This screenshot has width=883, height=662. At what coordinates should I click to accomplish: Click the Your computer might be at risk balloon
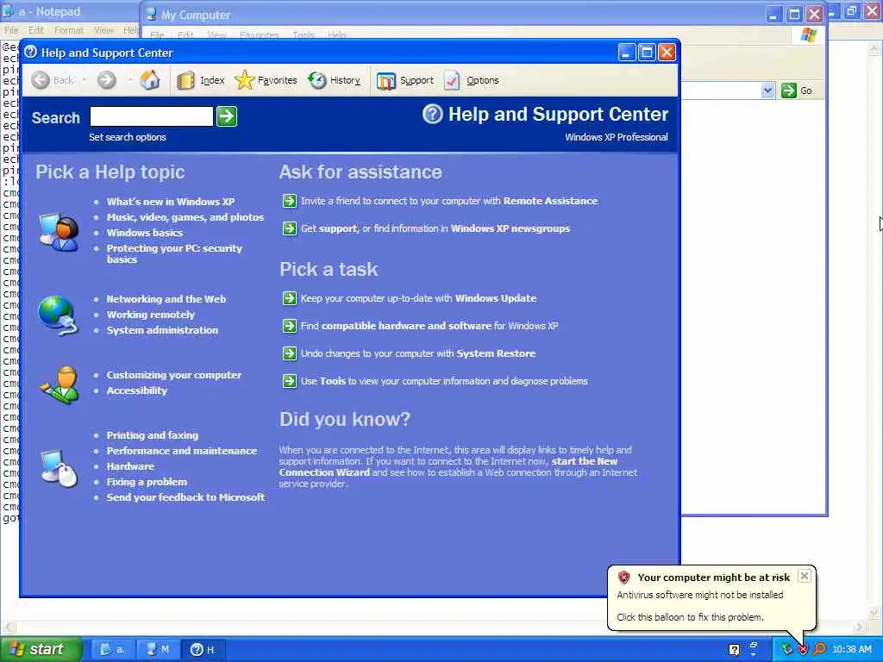coord(711,597)
